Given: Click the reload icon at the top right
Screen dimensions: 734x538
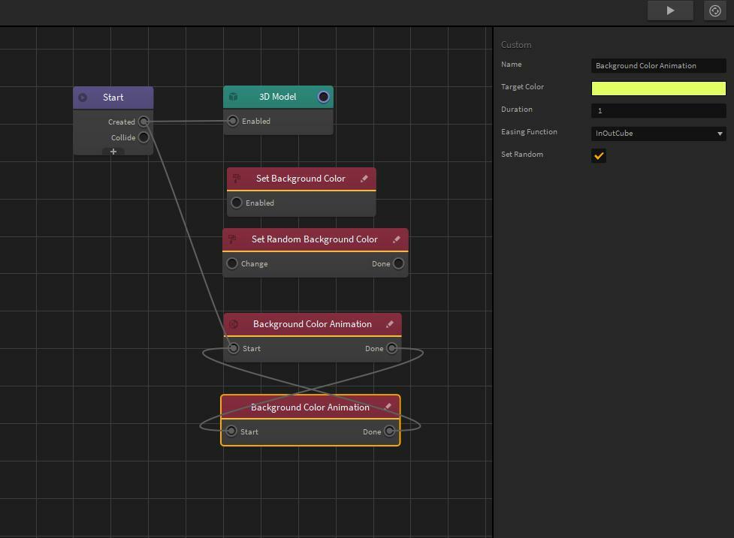Looking at the screenshot, I should [x=714, y=11].
